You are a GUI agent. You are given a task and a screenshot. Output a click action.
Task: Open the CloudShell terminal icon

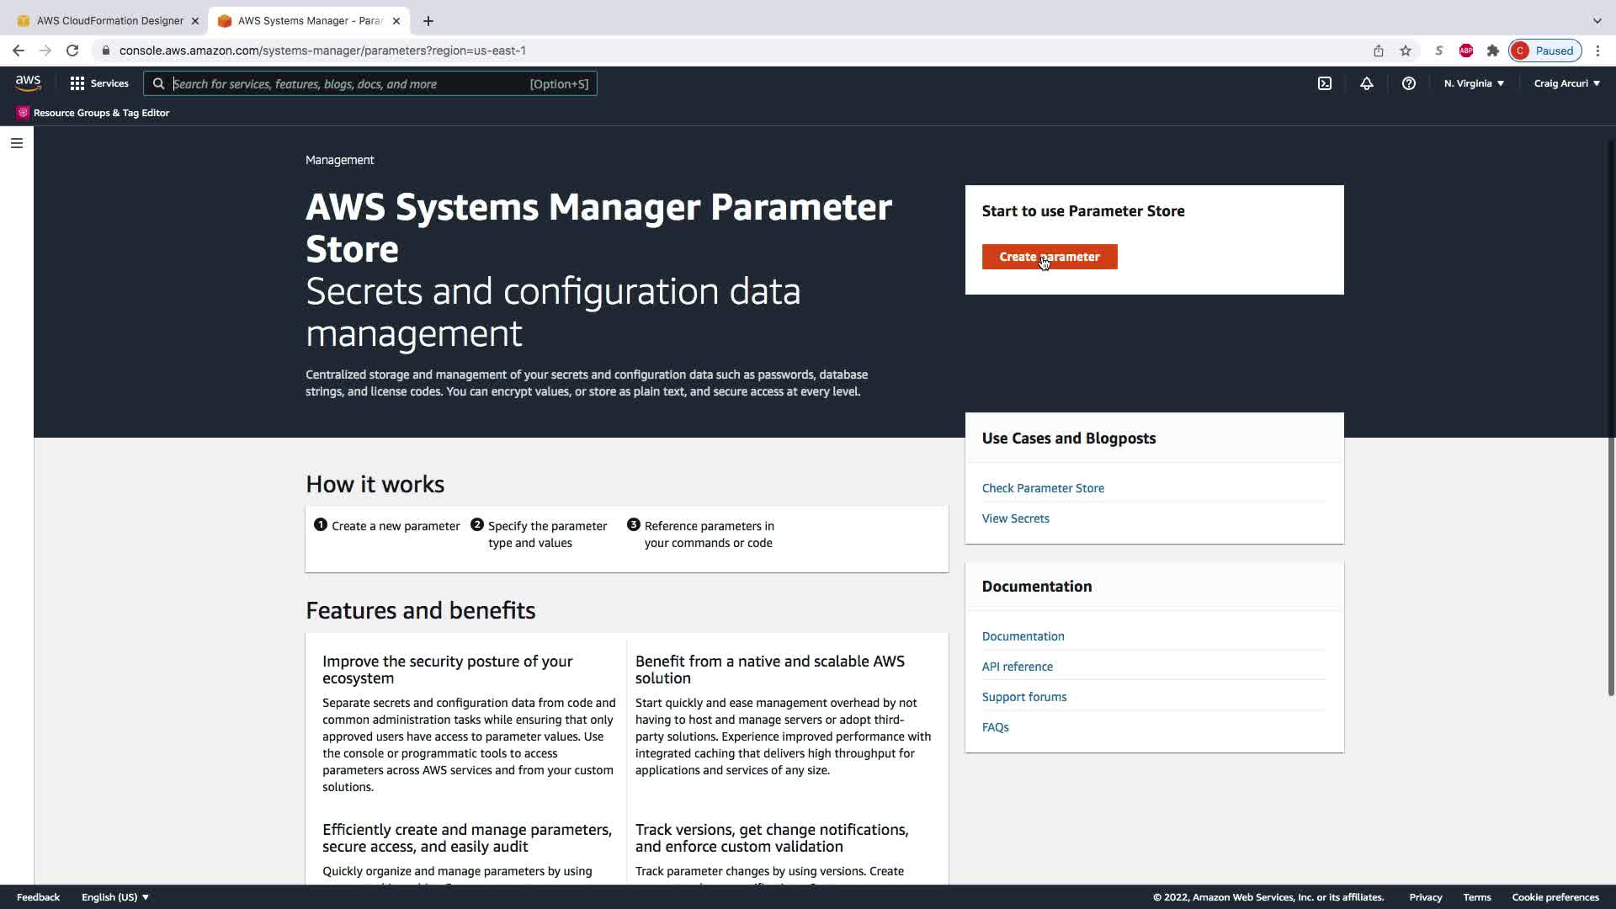(x=1324, y=83)
